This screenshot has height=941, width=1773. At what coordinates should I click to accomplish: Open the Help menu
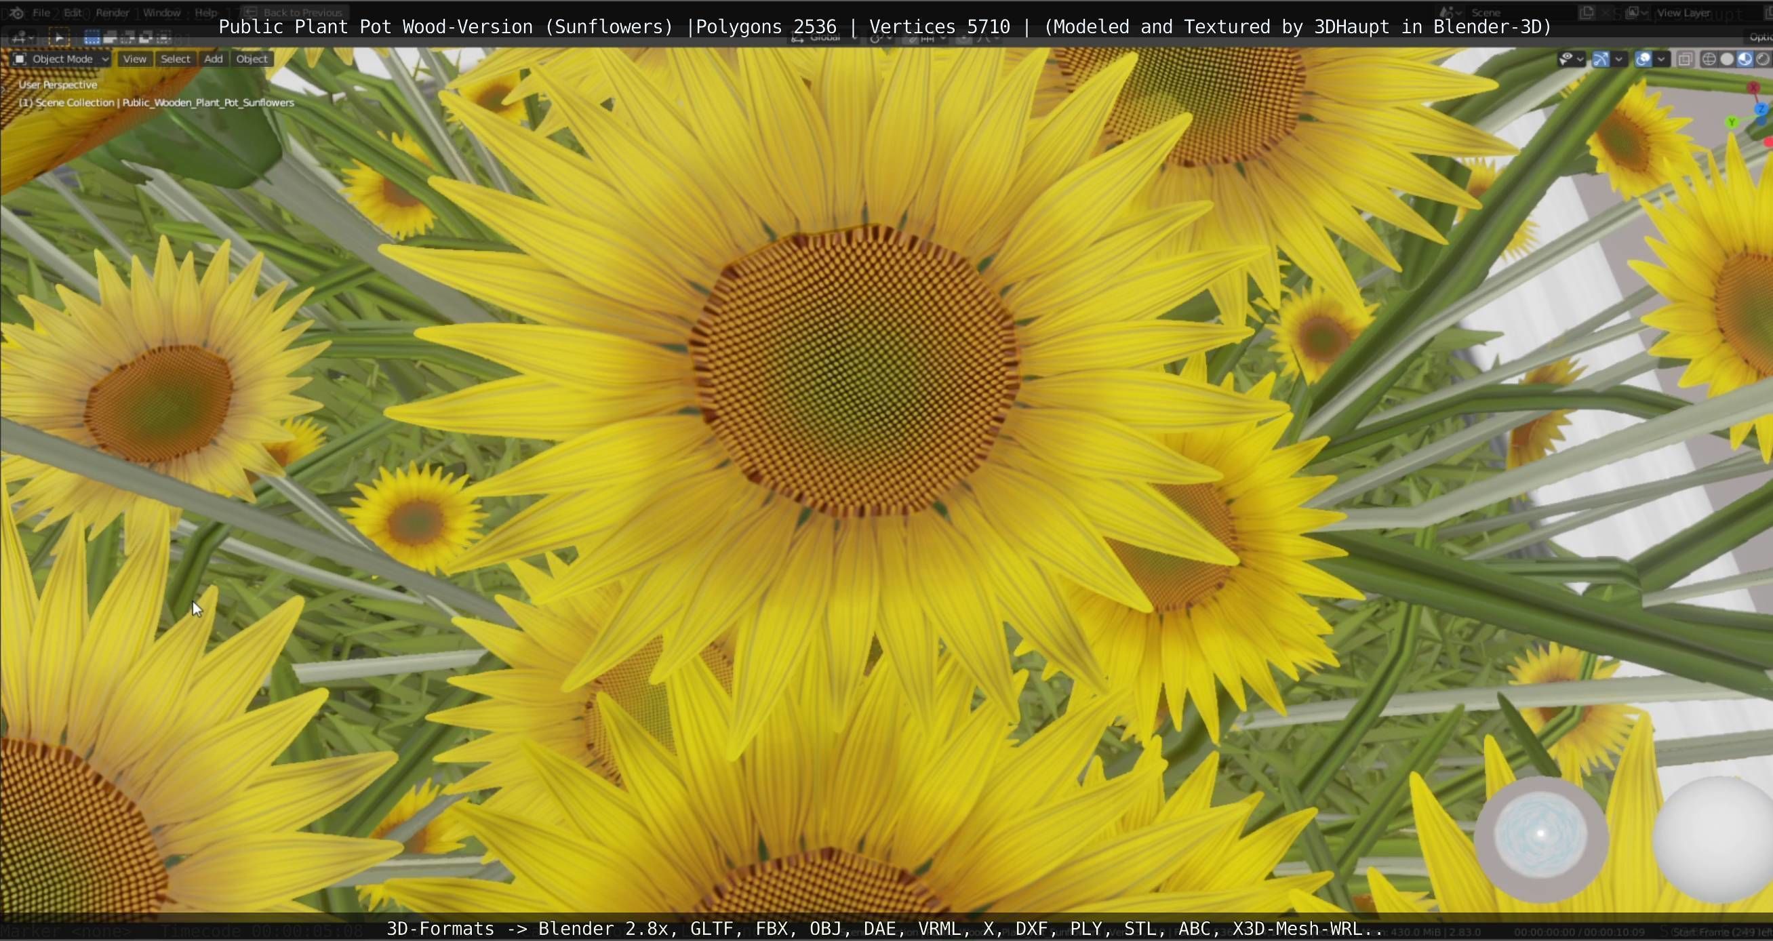point(206,12)
